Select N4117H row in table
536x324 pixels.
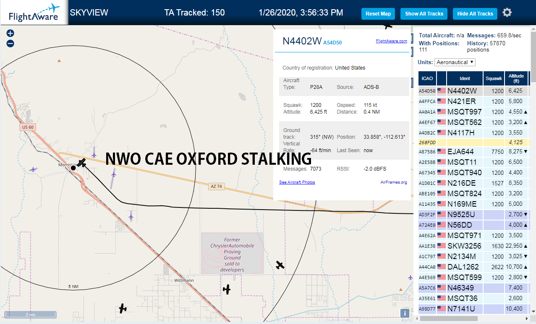[473, 132]
